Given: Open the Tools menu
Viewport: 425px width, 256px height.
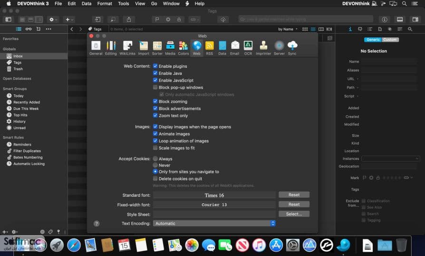Looking at the screenshot, I should coord(123,3).
